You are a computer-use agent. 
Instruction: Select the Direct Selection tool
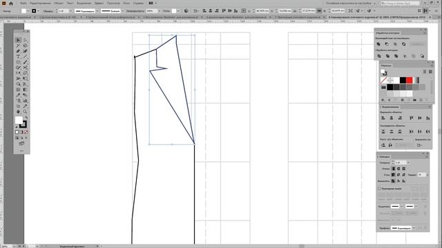click(25, 40)
